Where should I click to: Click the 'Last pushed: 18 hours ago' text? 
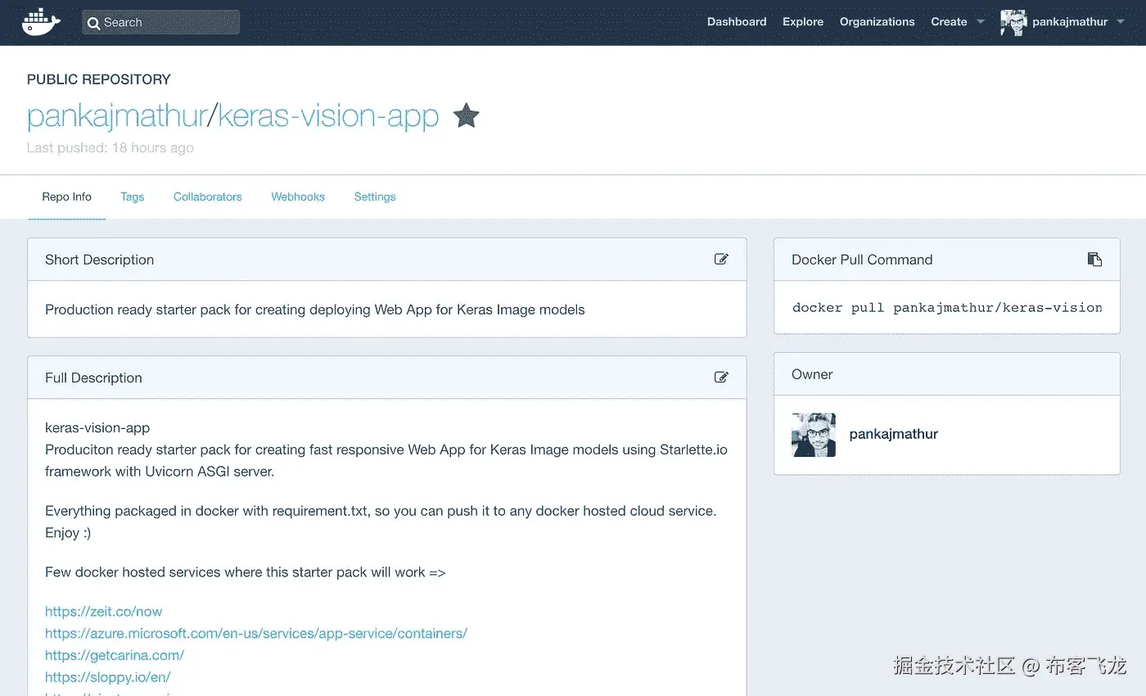point(111,148)
